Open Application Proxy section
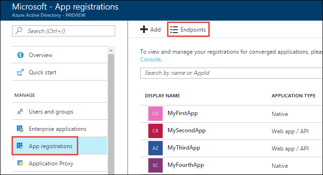 [60, 163]
